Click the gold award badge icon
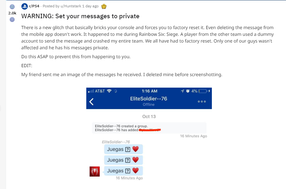The height and width of the screenshot is (189, 286). click(104, 6)
